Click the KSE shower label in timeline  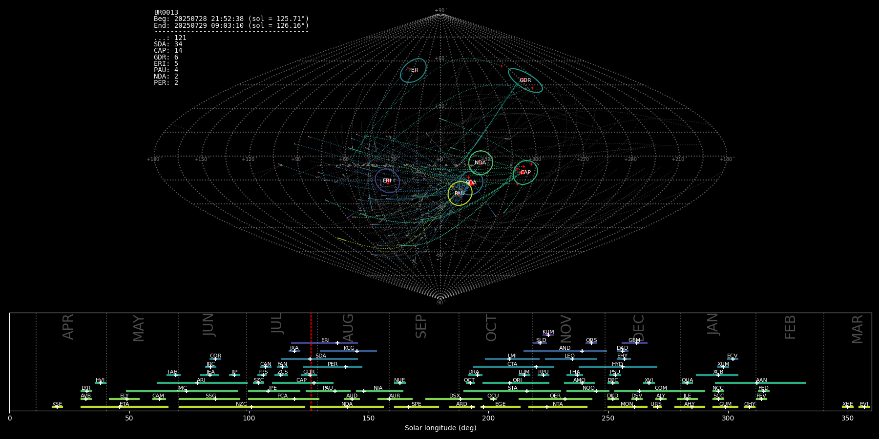[57, 404]
